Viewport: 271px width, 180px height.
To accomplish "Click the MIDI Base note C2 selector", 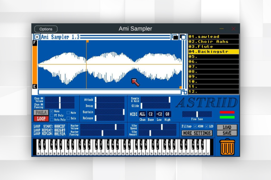I will coord(151,114).
